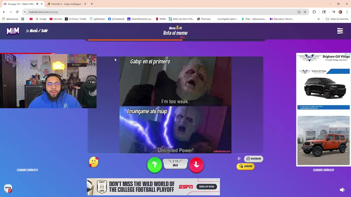Open StreamElements bookmark
This screenshot has height=197, width=351.
click(140, 19)
